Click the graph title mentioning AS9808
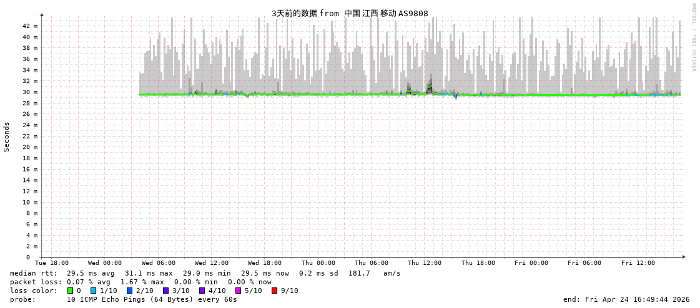The image size is (700, 308). 350,13
